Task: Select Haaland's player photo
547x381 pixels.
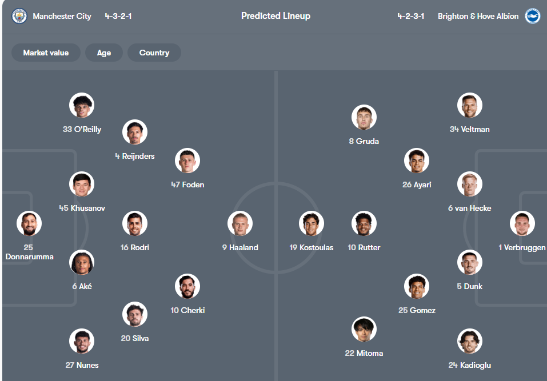Action: click(240, 223)
